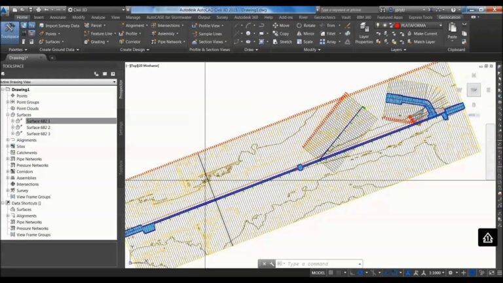The height and width of the screenshot is (283, 503).
Task: Click the Sample Lines icon
Action: point(195,33)
